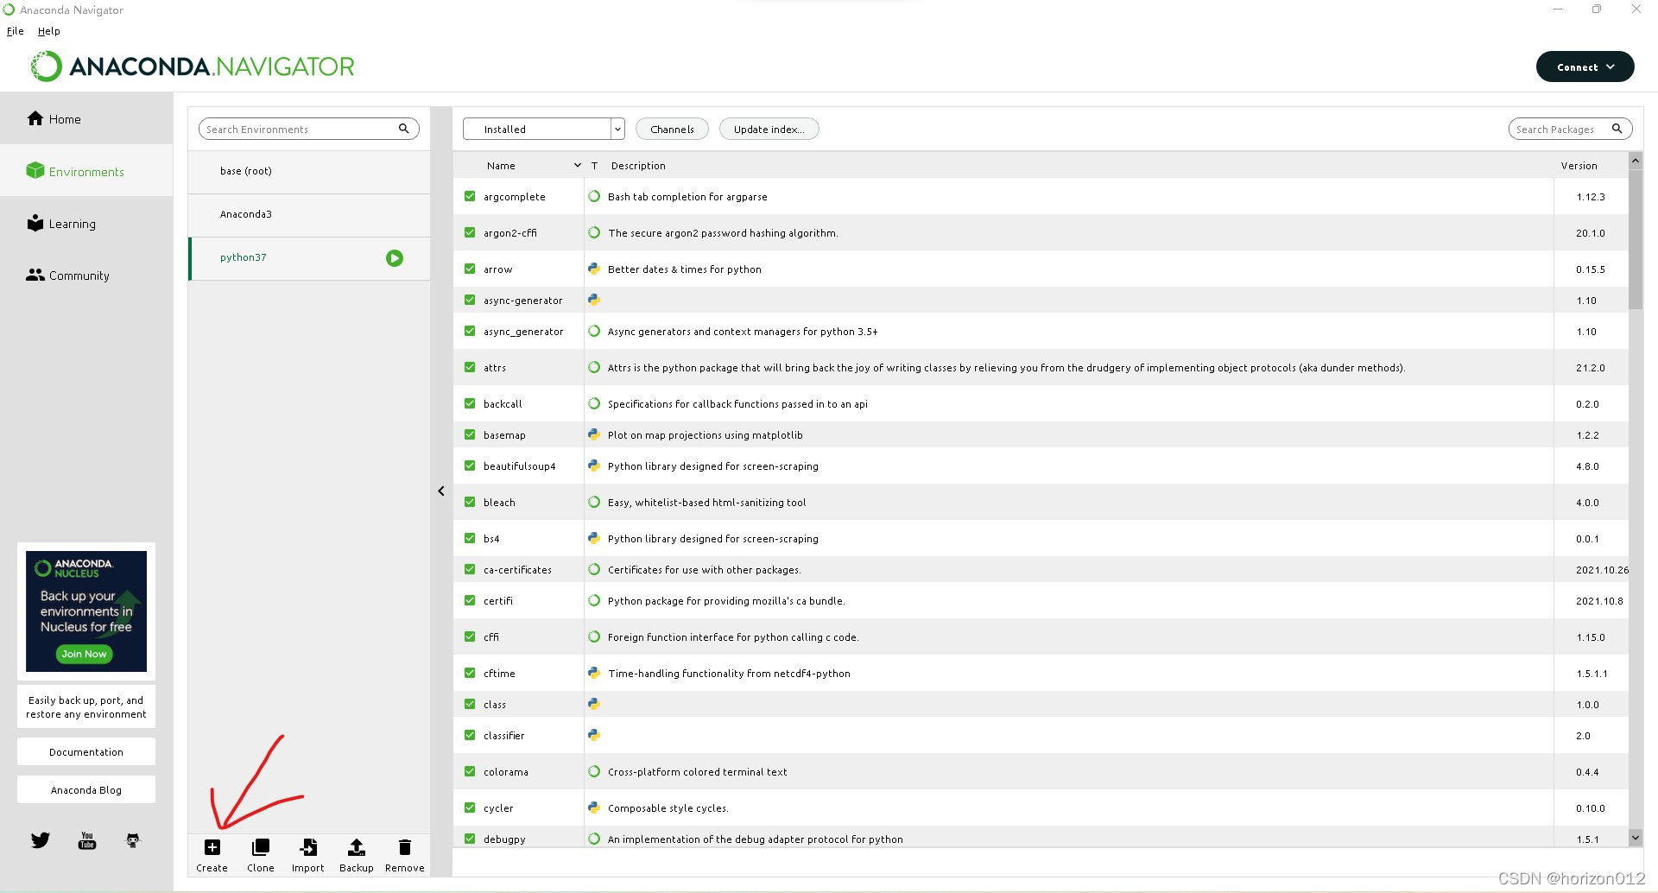Toggle the bs4 package checkbox
This screenshot has height=893, width=1658.
[x=470, y=538]
